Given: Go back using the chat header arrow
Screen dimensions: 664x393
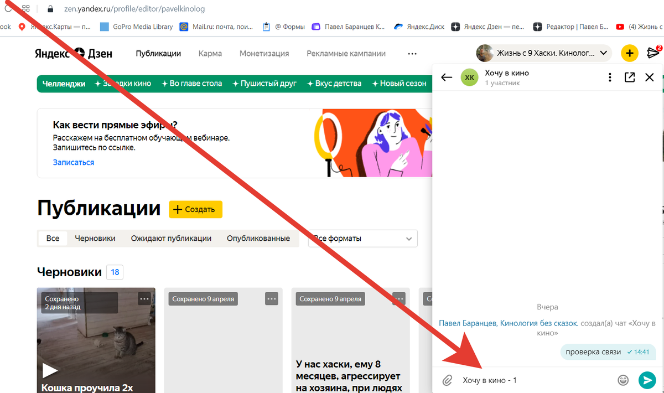Looking at the screenshot, I should tap(446, 77).
